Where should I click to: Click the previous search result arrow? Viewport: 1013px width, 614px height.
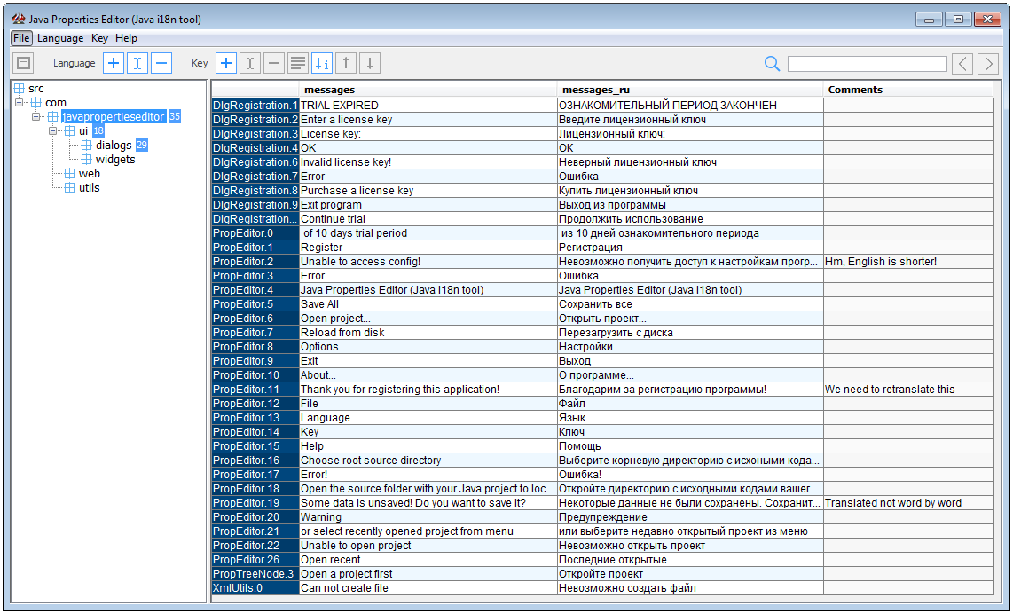pos(962,63)
